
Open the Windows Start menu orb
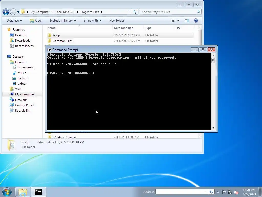pos(7,192)
